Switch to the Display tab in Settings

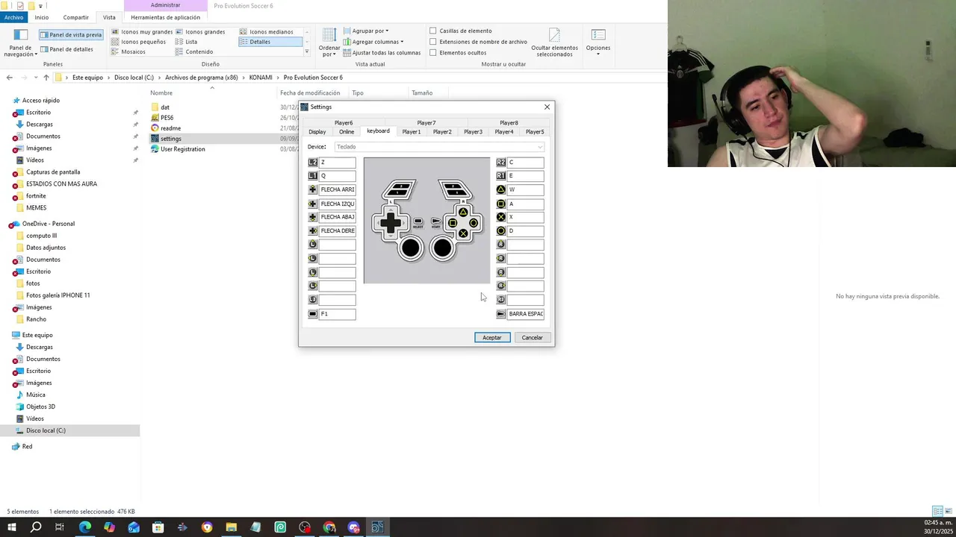pyautogui.click(x=317, y=132)
